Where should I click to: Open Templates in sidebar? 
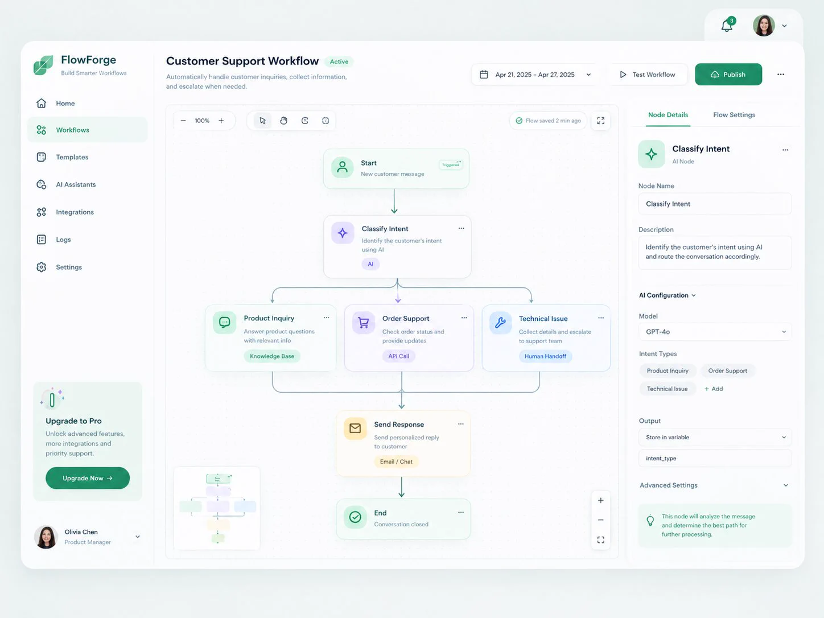[x=87, y=157]
